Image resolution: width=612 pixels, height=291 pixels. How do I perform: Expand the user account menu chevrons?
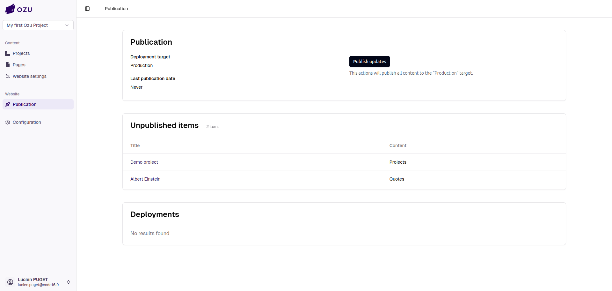69,282
